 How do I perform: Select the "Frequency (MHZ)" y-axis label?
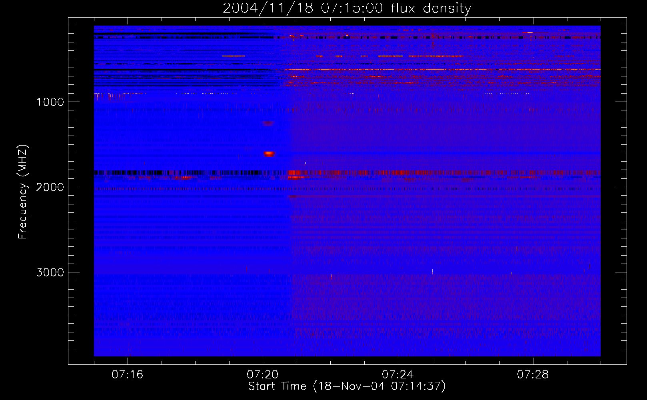[x=23, y=192]
